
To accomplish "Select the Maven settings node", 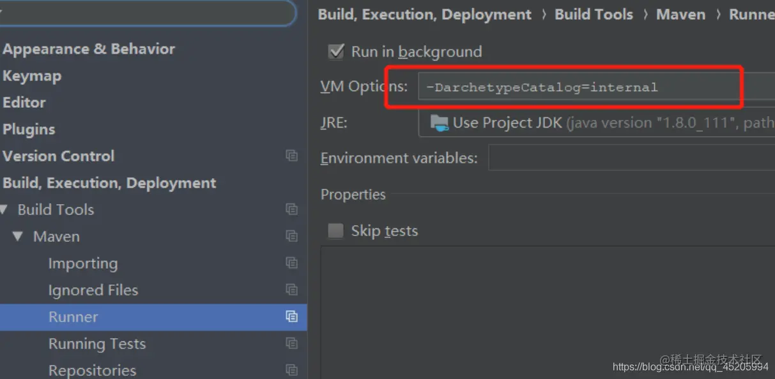I will (57, 237).
